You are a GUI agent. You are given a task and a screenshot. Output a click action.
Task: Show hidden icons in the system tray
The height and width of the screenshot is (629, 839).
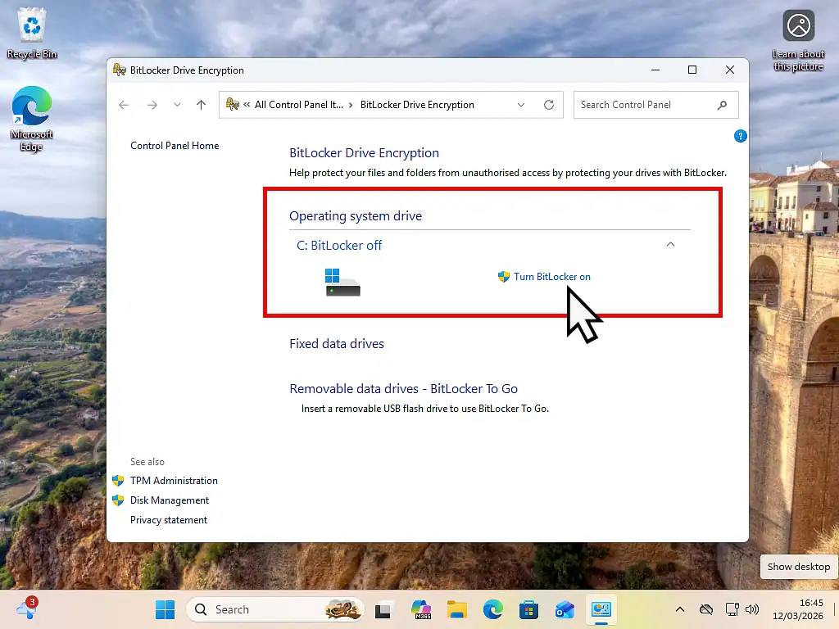click(679, 609)
